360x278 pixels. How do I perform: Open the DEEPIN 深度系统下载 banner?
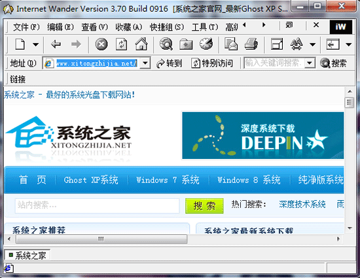[263, 135]
